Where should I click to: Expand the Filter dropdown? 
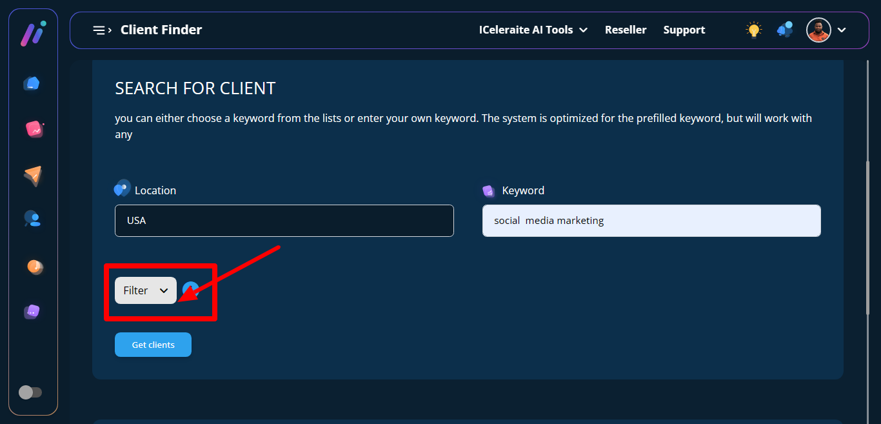click(146, 290)
